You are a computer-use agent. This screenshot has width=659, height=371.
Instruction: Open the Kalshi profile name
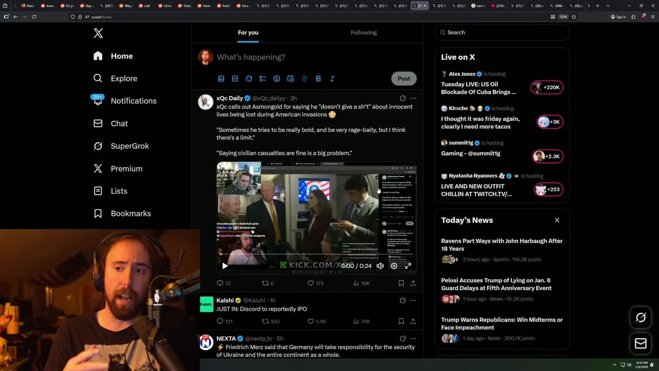[225, 300]
